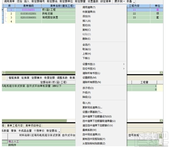
Task: Click 半成品含量 in the materials toolbar
Action: pyautogui.click(x=25, y=131)
